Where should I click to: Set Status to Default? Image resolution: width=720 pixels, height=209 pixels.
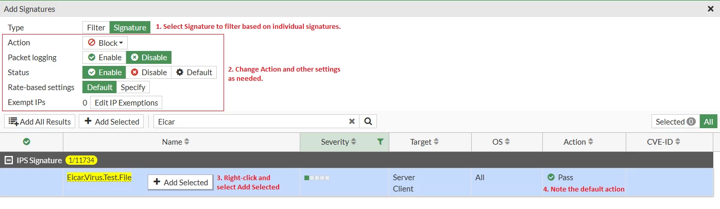(x=194, y=72)
